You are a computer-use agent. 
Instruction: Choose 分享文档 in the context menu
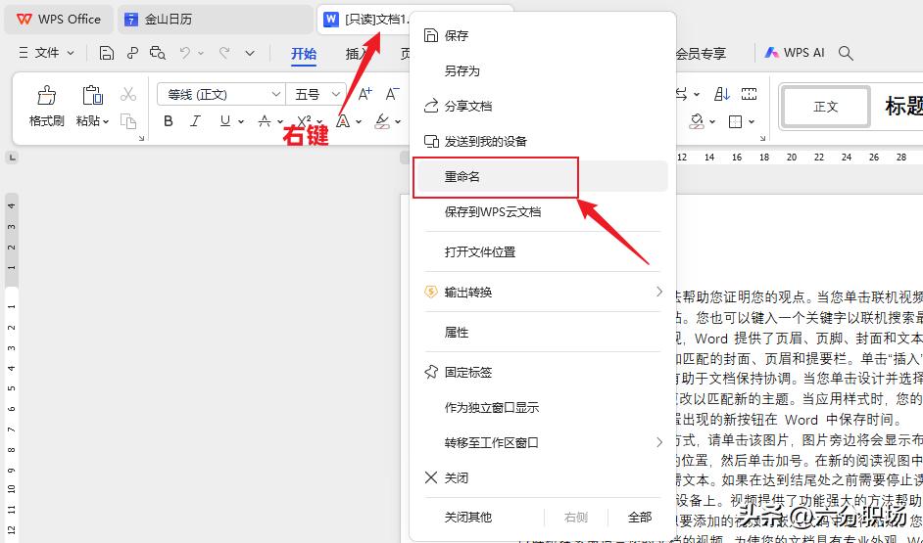click(543, 107)
